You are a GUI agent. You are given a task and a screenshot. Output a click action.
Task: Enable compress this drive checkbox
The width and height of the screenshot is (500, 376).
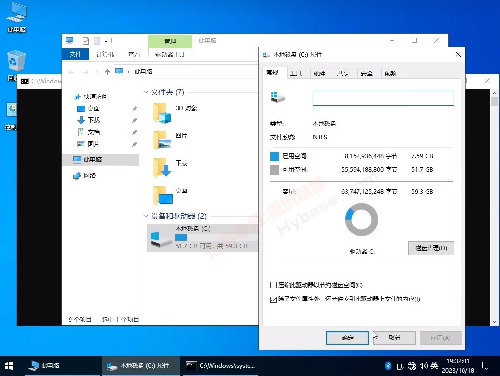tap(273, 285)
